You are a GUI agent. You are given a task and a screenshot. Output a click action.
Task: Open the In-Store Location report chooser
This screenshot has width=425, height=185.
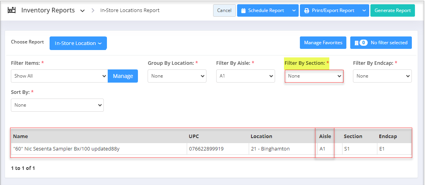click(x=78, y=43)
